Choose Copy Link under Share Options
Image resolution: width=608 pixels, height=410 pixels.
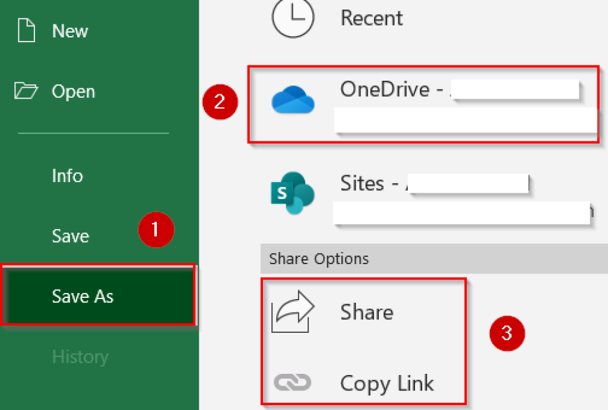pyautogui.click(x=387, y=383)
